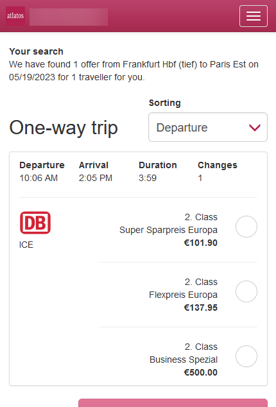This screenshot has height=407, width=276.
Task: Click the red chevron in Sorting box
Action: click(254, 128)
